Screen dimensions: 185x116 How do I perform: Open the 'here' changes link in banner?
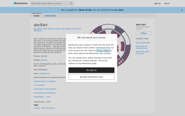click(121, 10)
